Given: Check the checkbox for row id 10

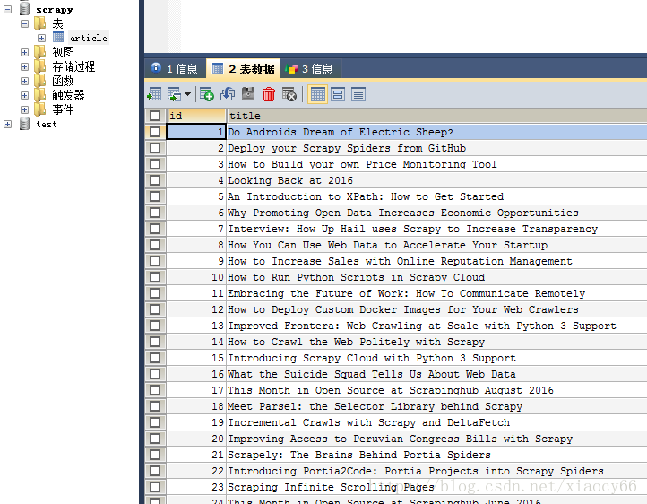Looking at the screenshot, I should point(155,277).
